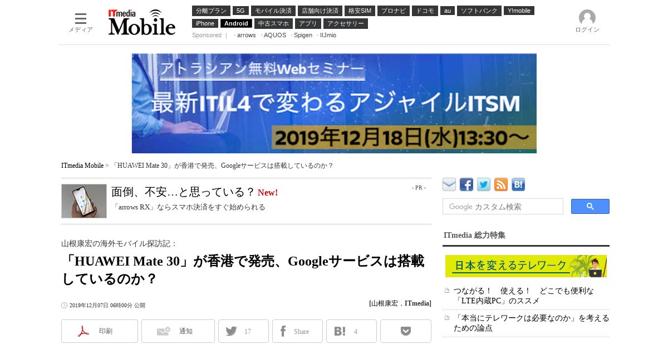Select the iPhone category tag
This screenshot has width=668, height=350.
(205, 23)
